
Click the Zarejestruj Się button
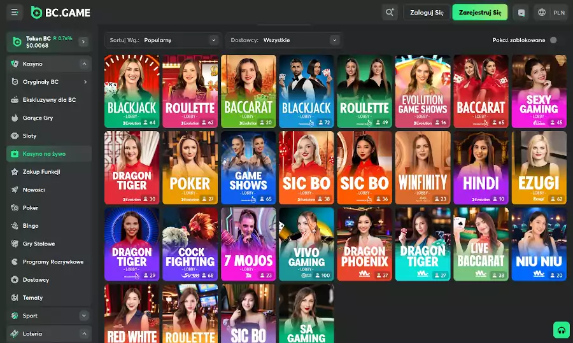coord(479,12)
